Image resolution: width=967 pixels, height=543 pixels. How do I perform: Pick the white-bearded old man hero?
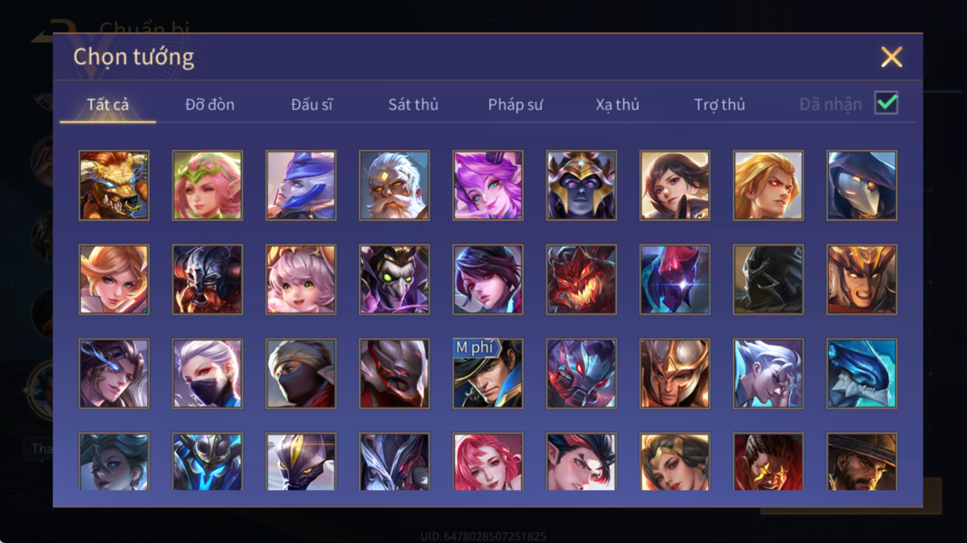click(394, 186)
